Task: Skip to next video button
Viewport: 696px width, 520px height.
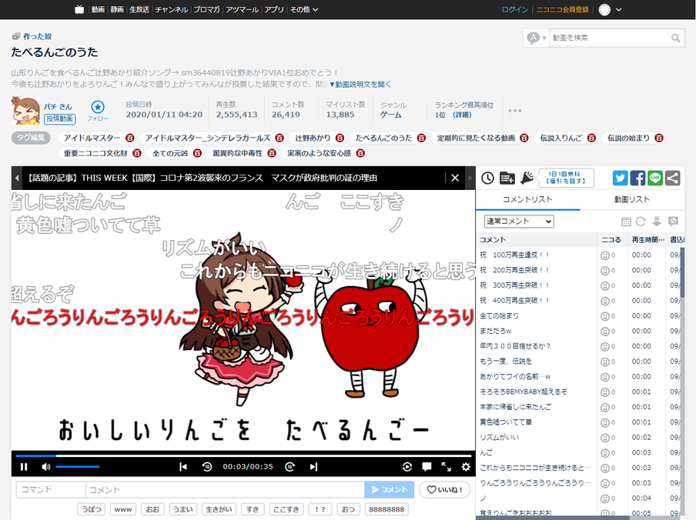Action: (x=314, y=466)
